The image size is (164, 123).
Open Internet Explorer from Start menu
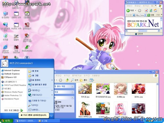point(10,71)
